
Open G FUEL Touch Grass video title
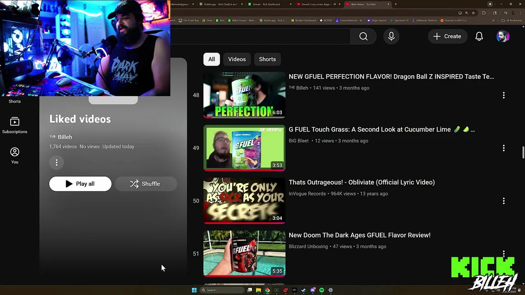click(381, 129)
